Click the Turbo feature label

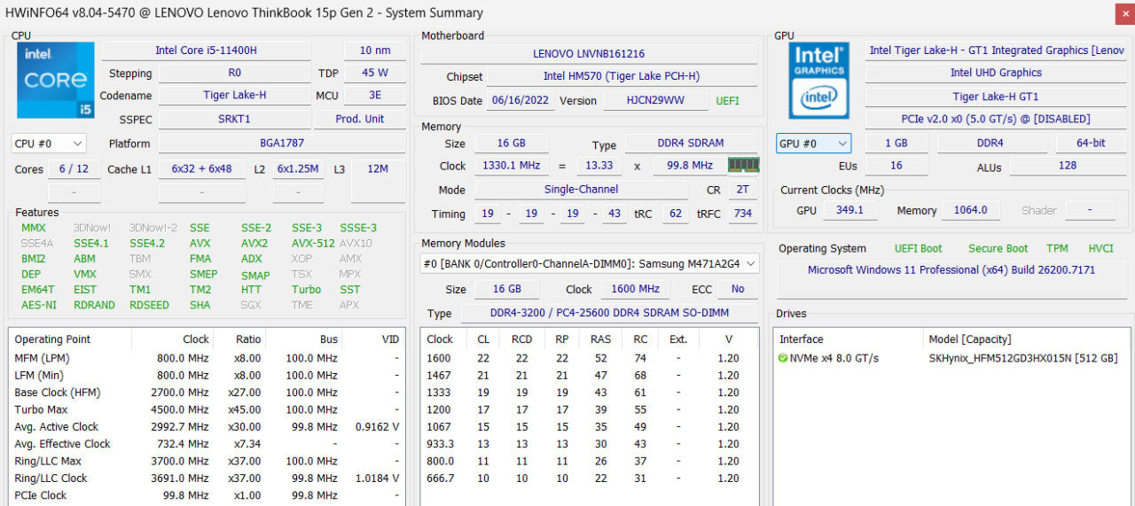point(306,289)
